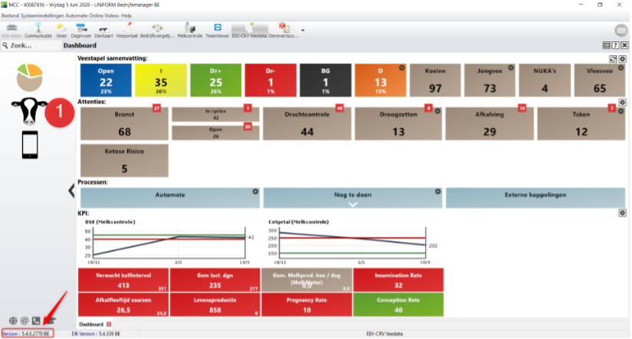Image resolution: width=632 pixels, height=339 pixels.
Task: Refresh the Veestapel samenvatting section
Action: pyautogui.click(x=613, y=59)
